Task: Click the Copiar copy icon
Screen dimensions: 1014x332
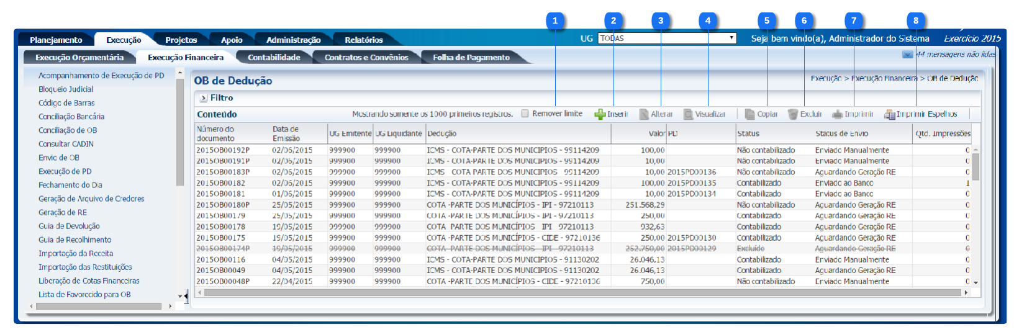Action: point(749,114)
